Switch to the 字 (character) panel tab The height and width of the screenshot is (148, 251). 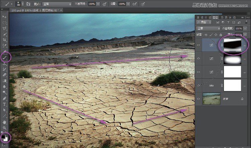(230, 17)
